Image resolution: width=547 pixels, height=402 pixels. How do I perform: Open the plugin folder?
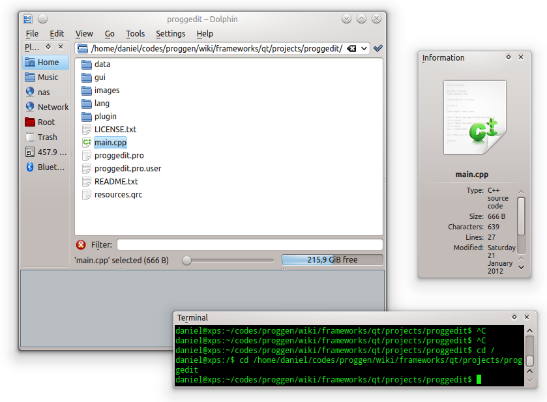(105, 117)
